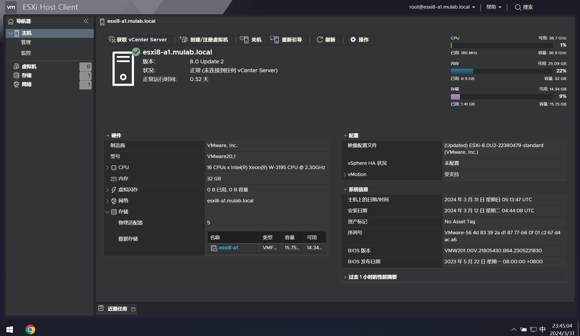Click the virtual machines count badge 0

86,67
